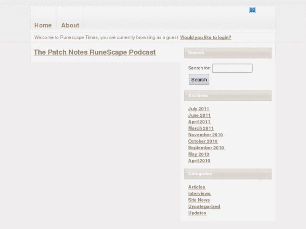Screen dimensions: 306x229
Task: Open the About menu item
Action: pyautogui.click(x=70, y=25)
